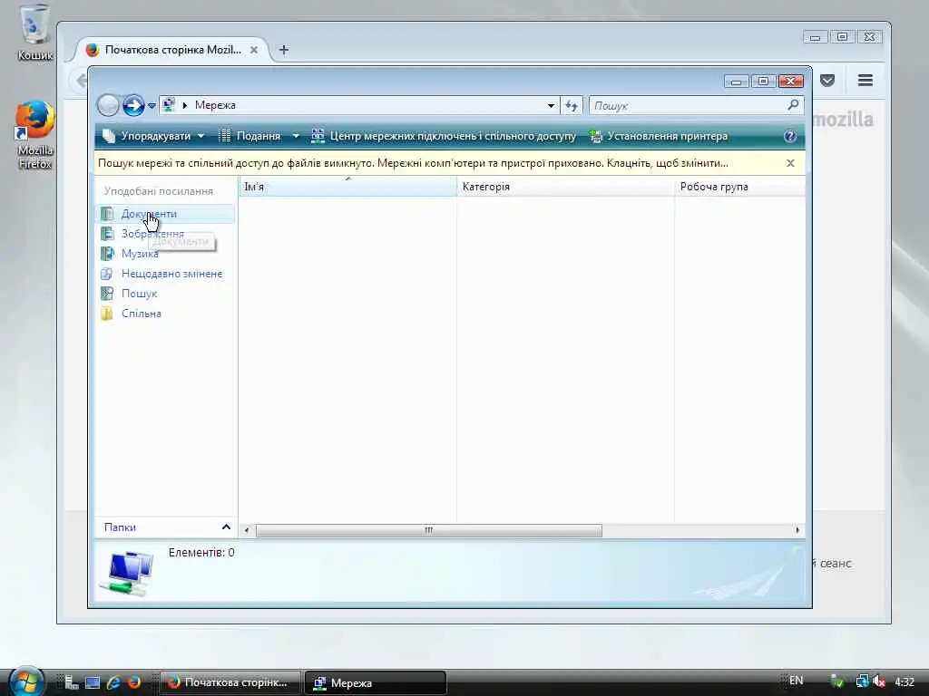Open a new Firefox tab
Image resolution: width=929 pixels, height=696 pixels.
283,50
